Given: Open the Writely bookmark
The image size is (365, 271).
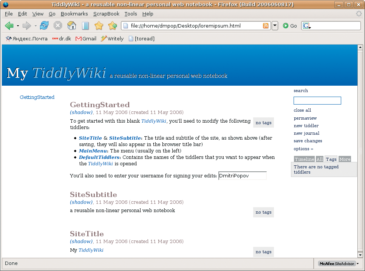Looking at the screenshot, I should [112, 38].
